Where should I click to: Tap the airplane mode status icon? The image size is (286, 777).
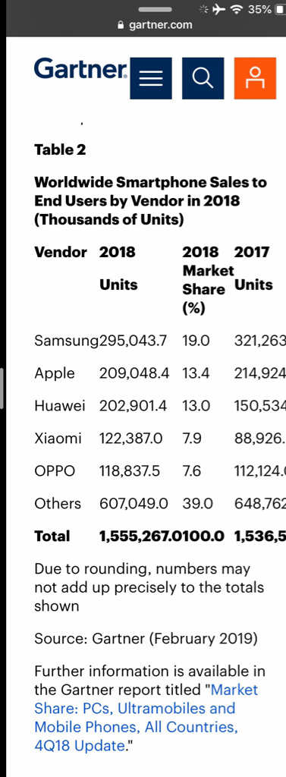[x=219, y=9]
